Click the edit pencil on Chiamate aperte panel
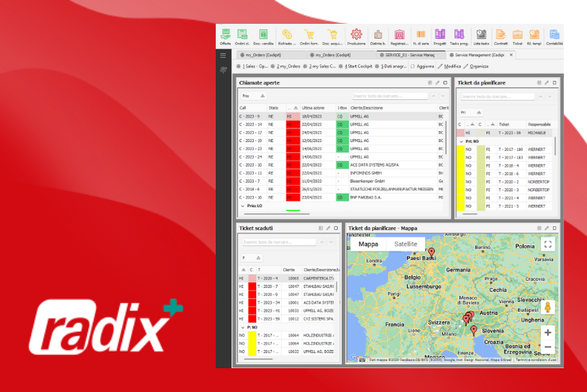The image size is (587, 392). point(437,83)
